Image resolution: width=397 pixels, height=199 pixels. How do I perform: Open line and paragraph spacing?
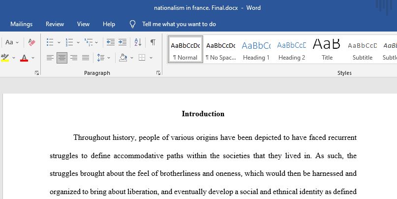(101, 58)
